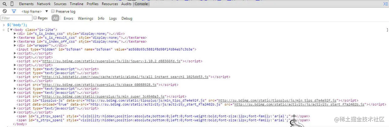Filter console by Info

coord(101,18)
